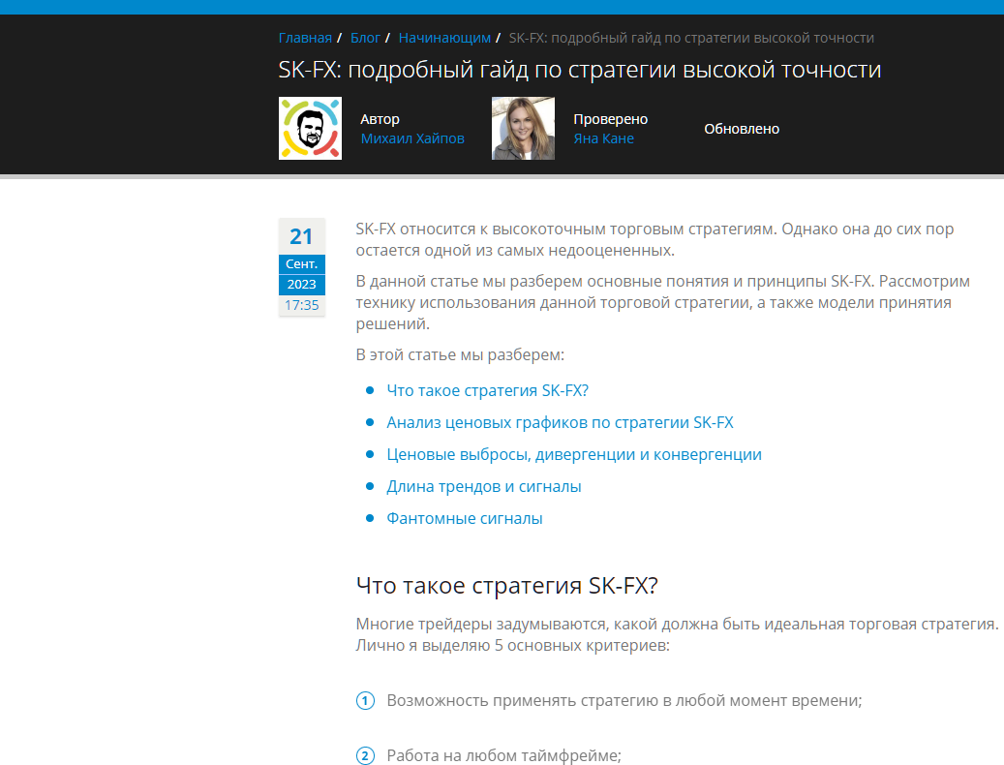
Task: Click the Обновлено label
Action: pos(742,129)
